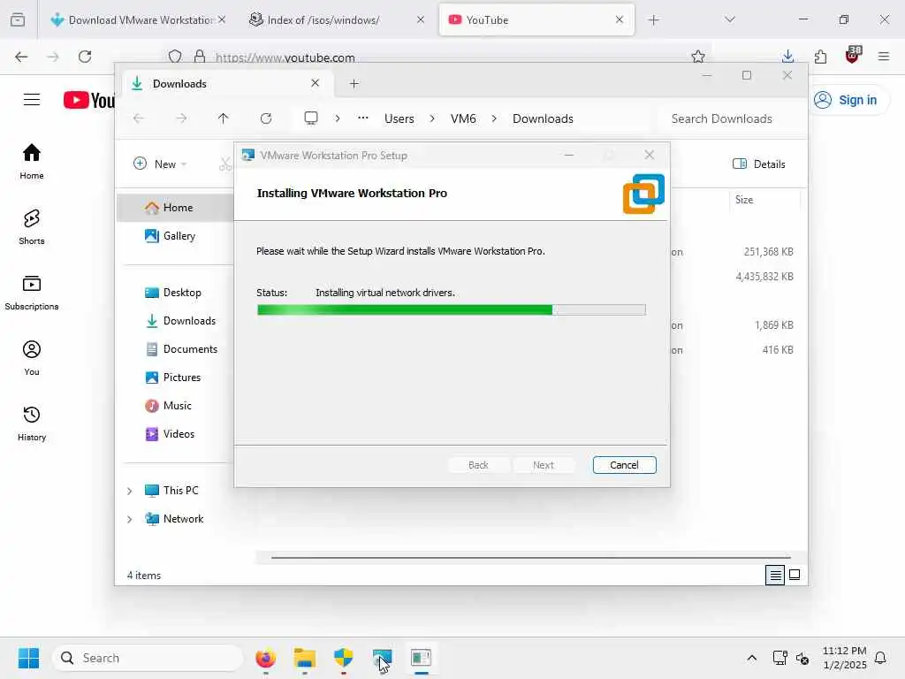
Task: Click the installer progress bar
Action: [452, 310]
